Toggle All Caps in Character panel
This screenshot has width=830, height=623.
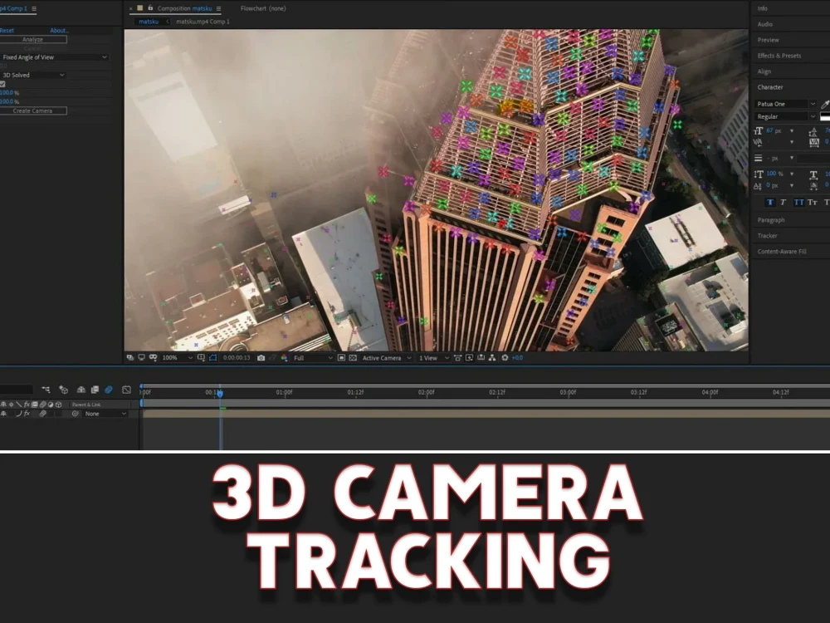pyautogui.click(x=798, y=203)
